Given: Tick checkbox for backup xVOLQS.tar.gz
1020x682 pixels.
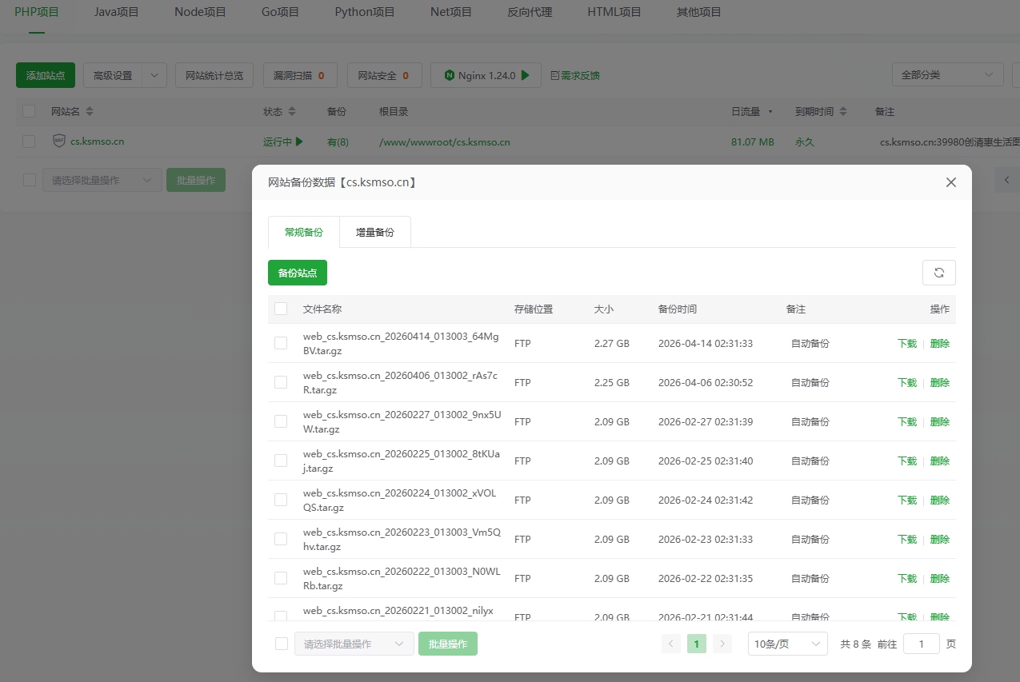Looking at the screenshot, I should tap(281, 500).
